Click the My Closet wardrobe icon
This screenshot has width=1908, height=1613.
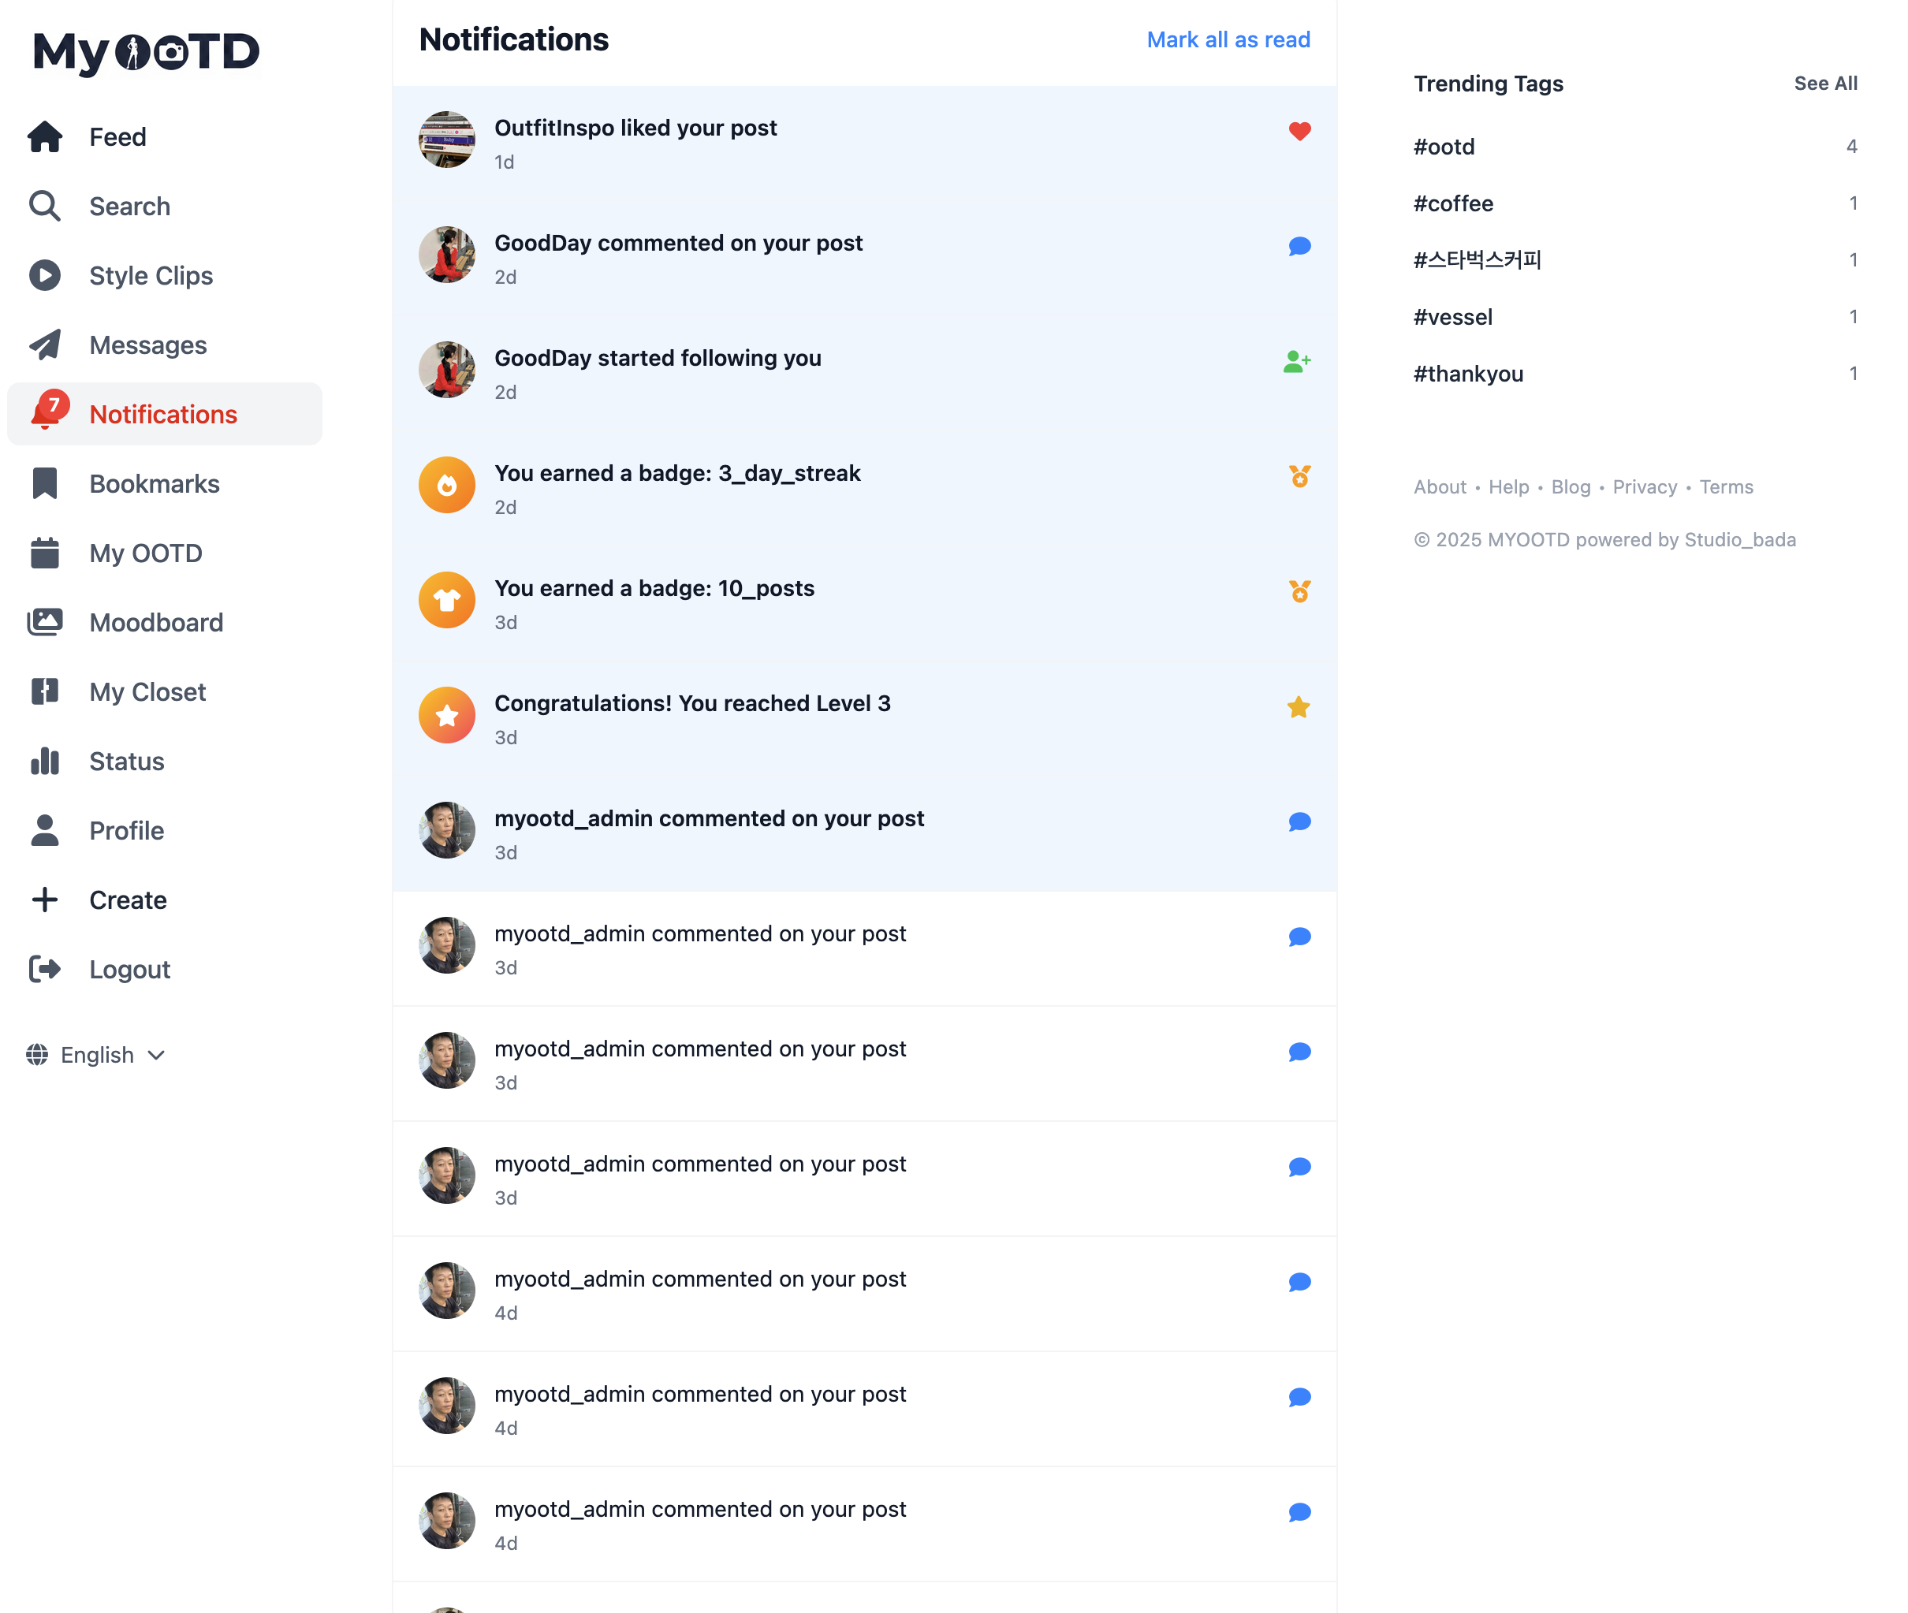[x=45, y=691]
